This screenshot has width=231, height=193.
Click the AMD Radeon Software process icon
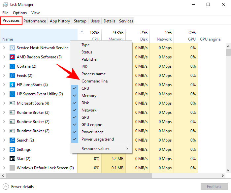click(x=12, y=57)
